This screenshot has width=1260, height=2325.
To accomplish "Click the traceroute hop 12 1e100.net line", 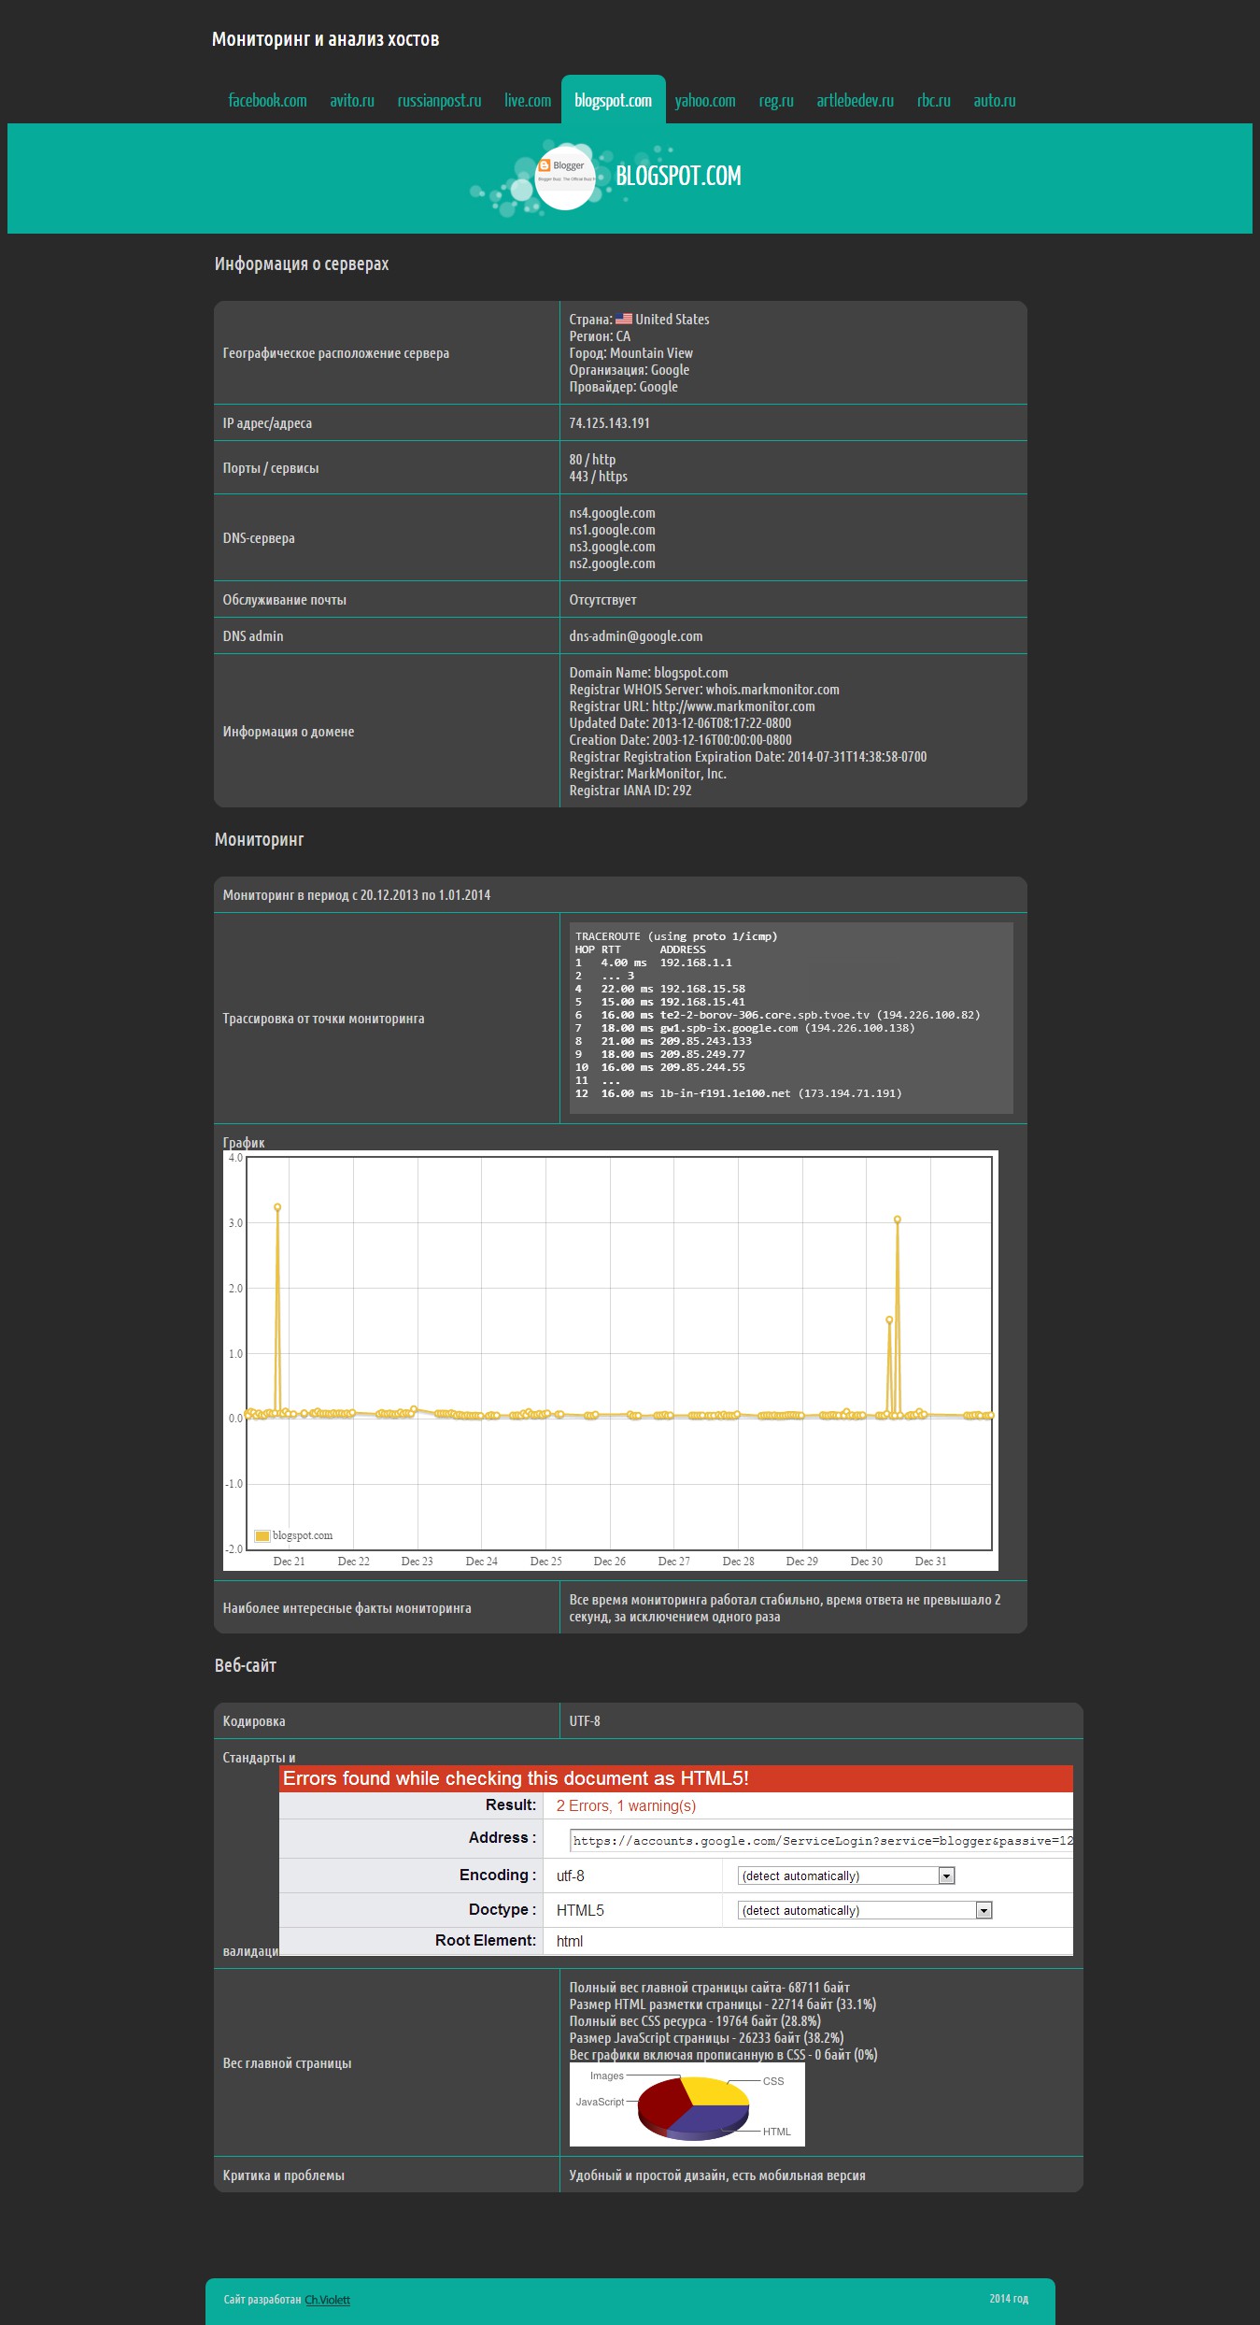I will point(739,1093).
